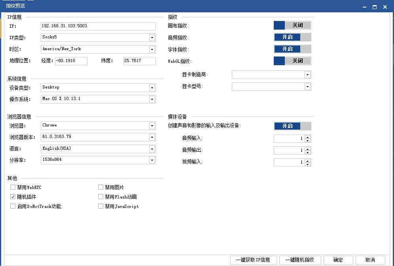394x266 pixels.
Task: Enable the 禁用WebRTC checkbox
Action: point(13,187)
